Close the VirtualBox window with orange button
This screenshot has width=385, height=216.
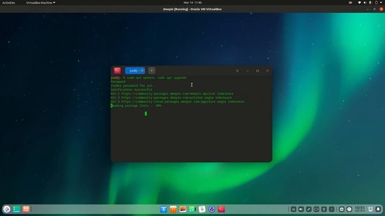(381, 9)
